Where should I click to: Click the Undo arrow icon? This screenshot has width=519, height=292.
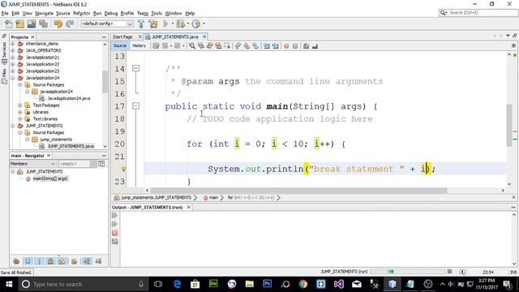[x=58, y=24]
